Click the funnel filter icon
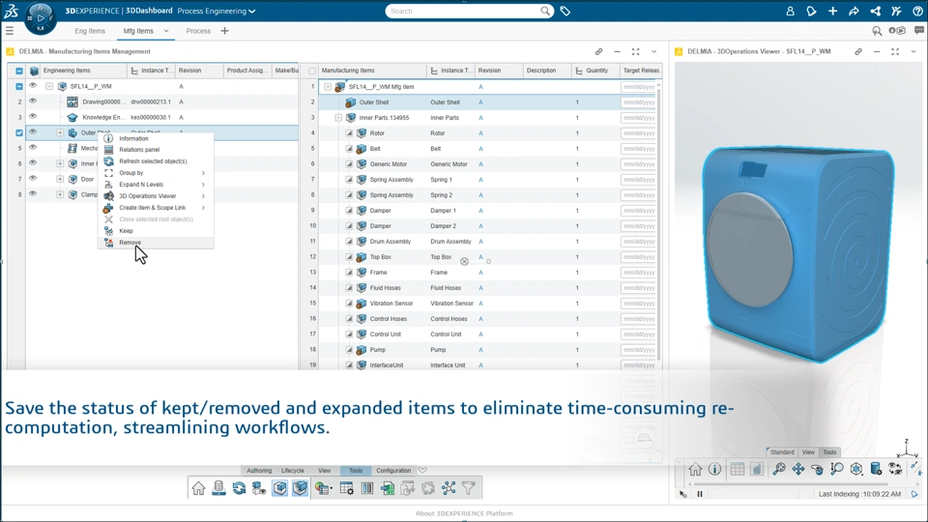This screenshot has width=928, height=522. point(469,488)
